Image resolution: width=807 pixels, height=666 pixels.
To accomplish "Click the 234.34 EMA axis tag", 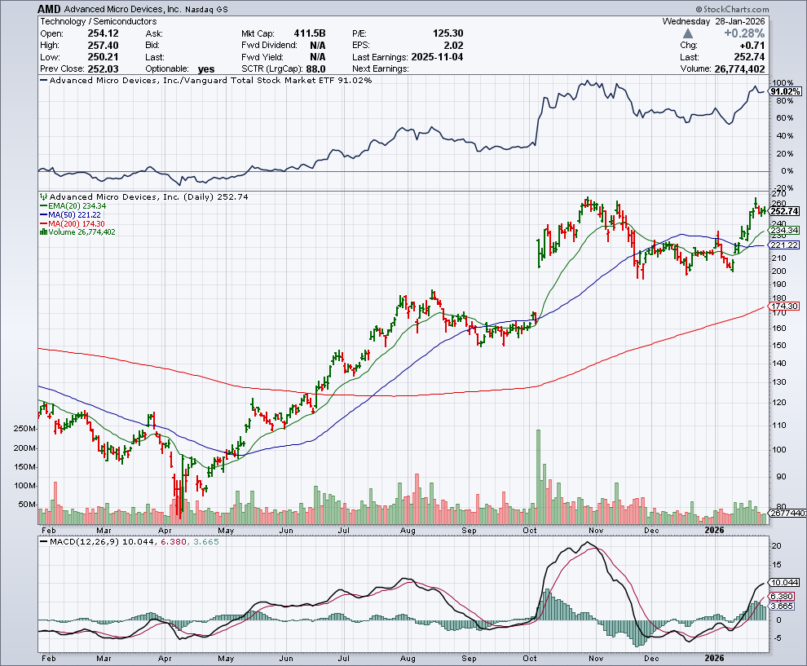I will (x=785, y=231).
